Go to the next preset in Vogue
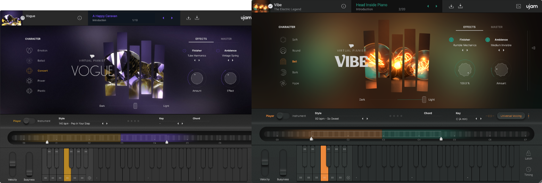This screenshot has height=183, width=542. click(x=172, y=18)
